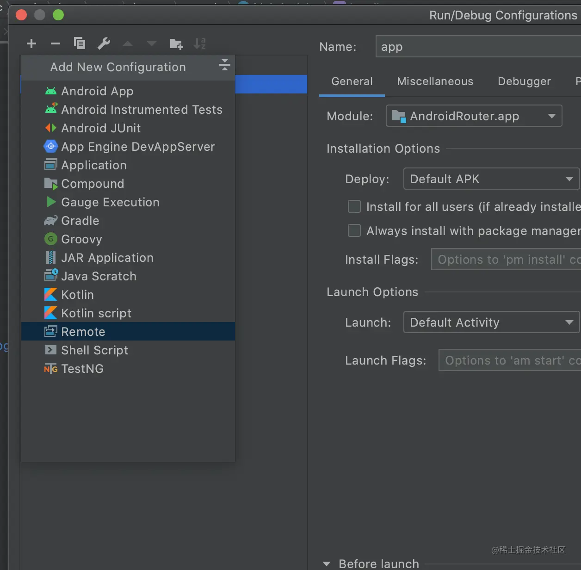Click the Add configuration plus icon
Image resolution: width=581 pixels, height=570 pixels.
[31, 43]
